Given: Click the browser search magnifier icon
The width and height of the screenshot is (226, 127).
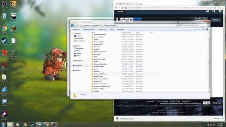Looking at the screenshot, I should pos(214,11).
